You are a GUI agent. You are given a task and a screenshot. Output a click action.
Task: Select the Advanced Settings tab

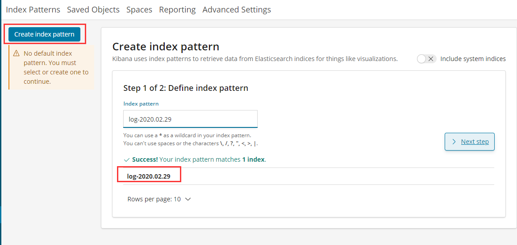pyautogui.click(x=237, y=9)
